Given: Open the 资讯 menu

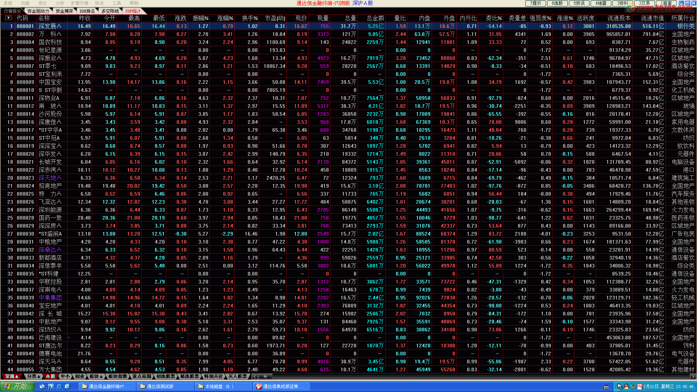Looking at the screenshot, I should (99, 3).
